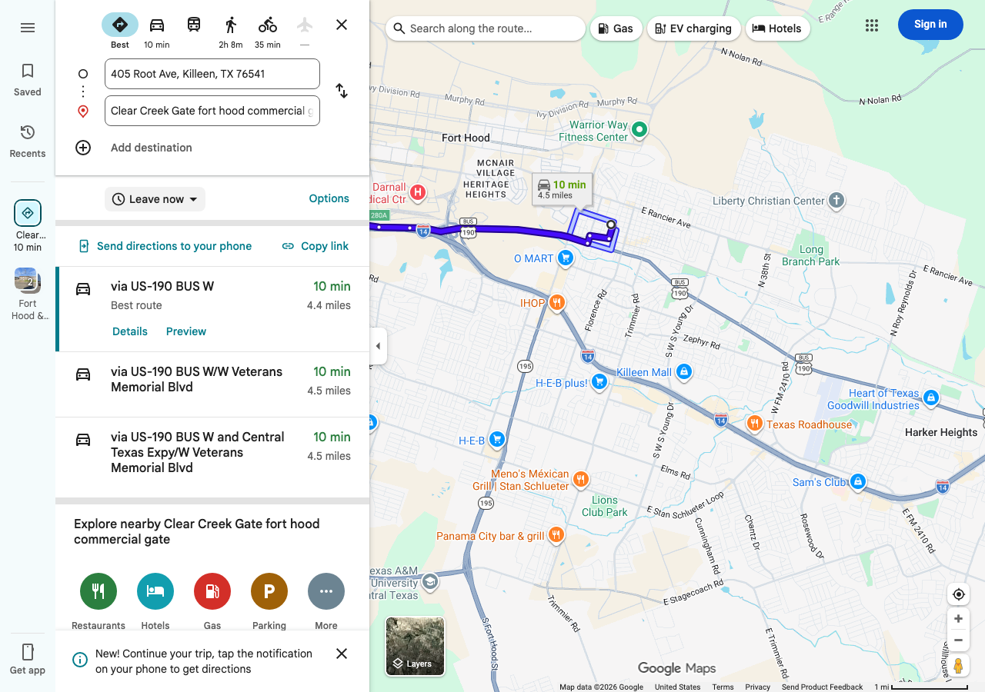Click the Sam's Club marker
The image size is (985, 692).
coord(857,482)
